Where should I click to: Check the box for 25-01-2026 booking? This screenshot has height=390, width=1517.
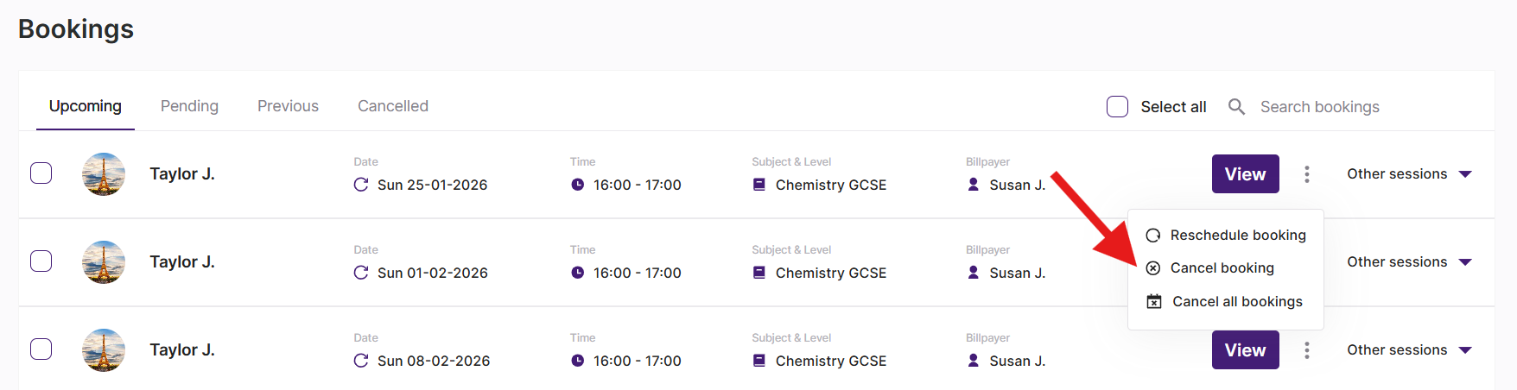tap(41, 173)
